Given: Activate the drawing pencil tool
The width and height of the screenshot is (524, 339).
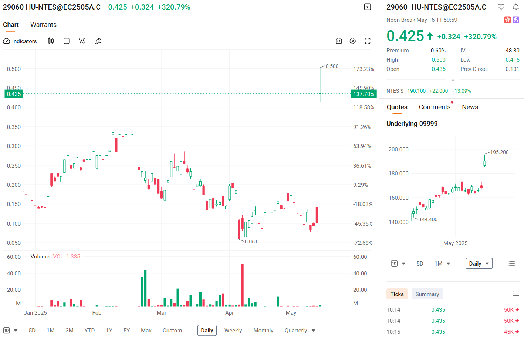Looking at the screenshot, I should [x=98, y=41].
